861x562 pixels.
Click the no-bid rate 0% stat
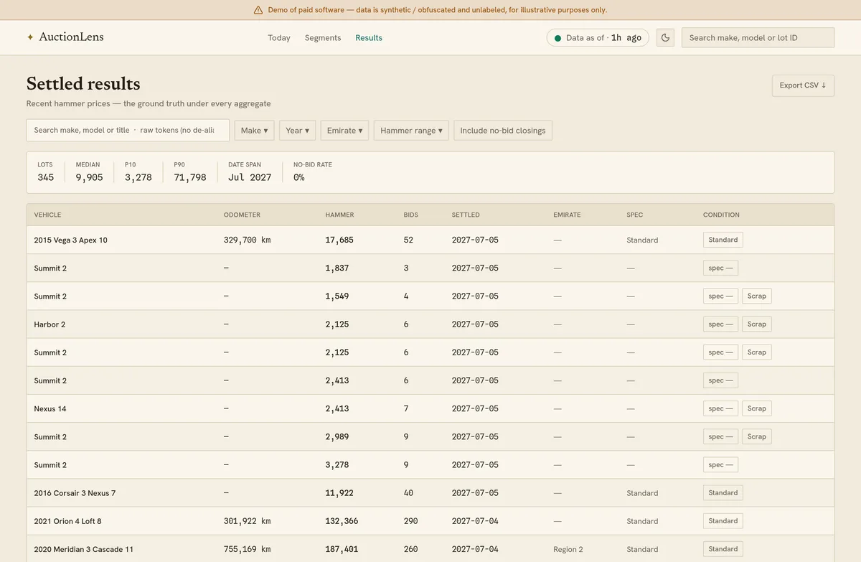[299, 177]
